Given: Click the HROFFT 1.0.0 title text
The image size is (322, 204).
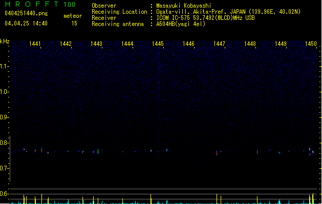Looking at the screenshot, I should pyautogui.click(x=40, y=4).
